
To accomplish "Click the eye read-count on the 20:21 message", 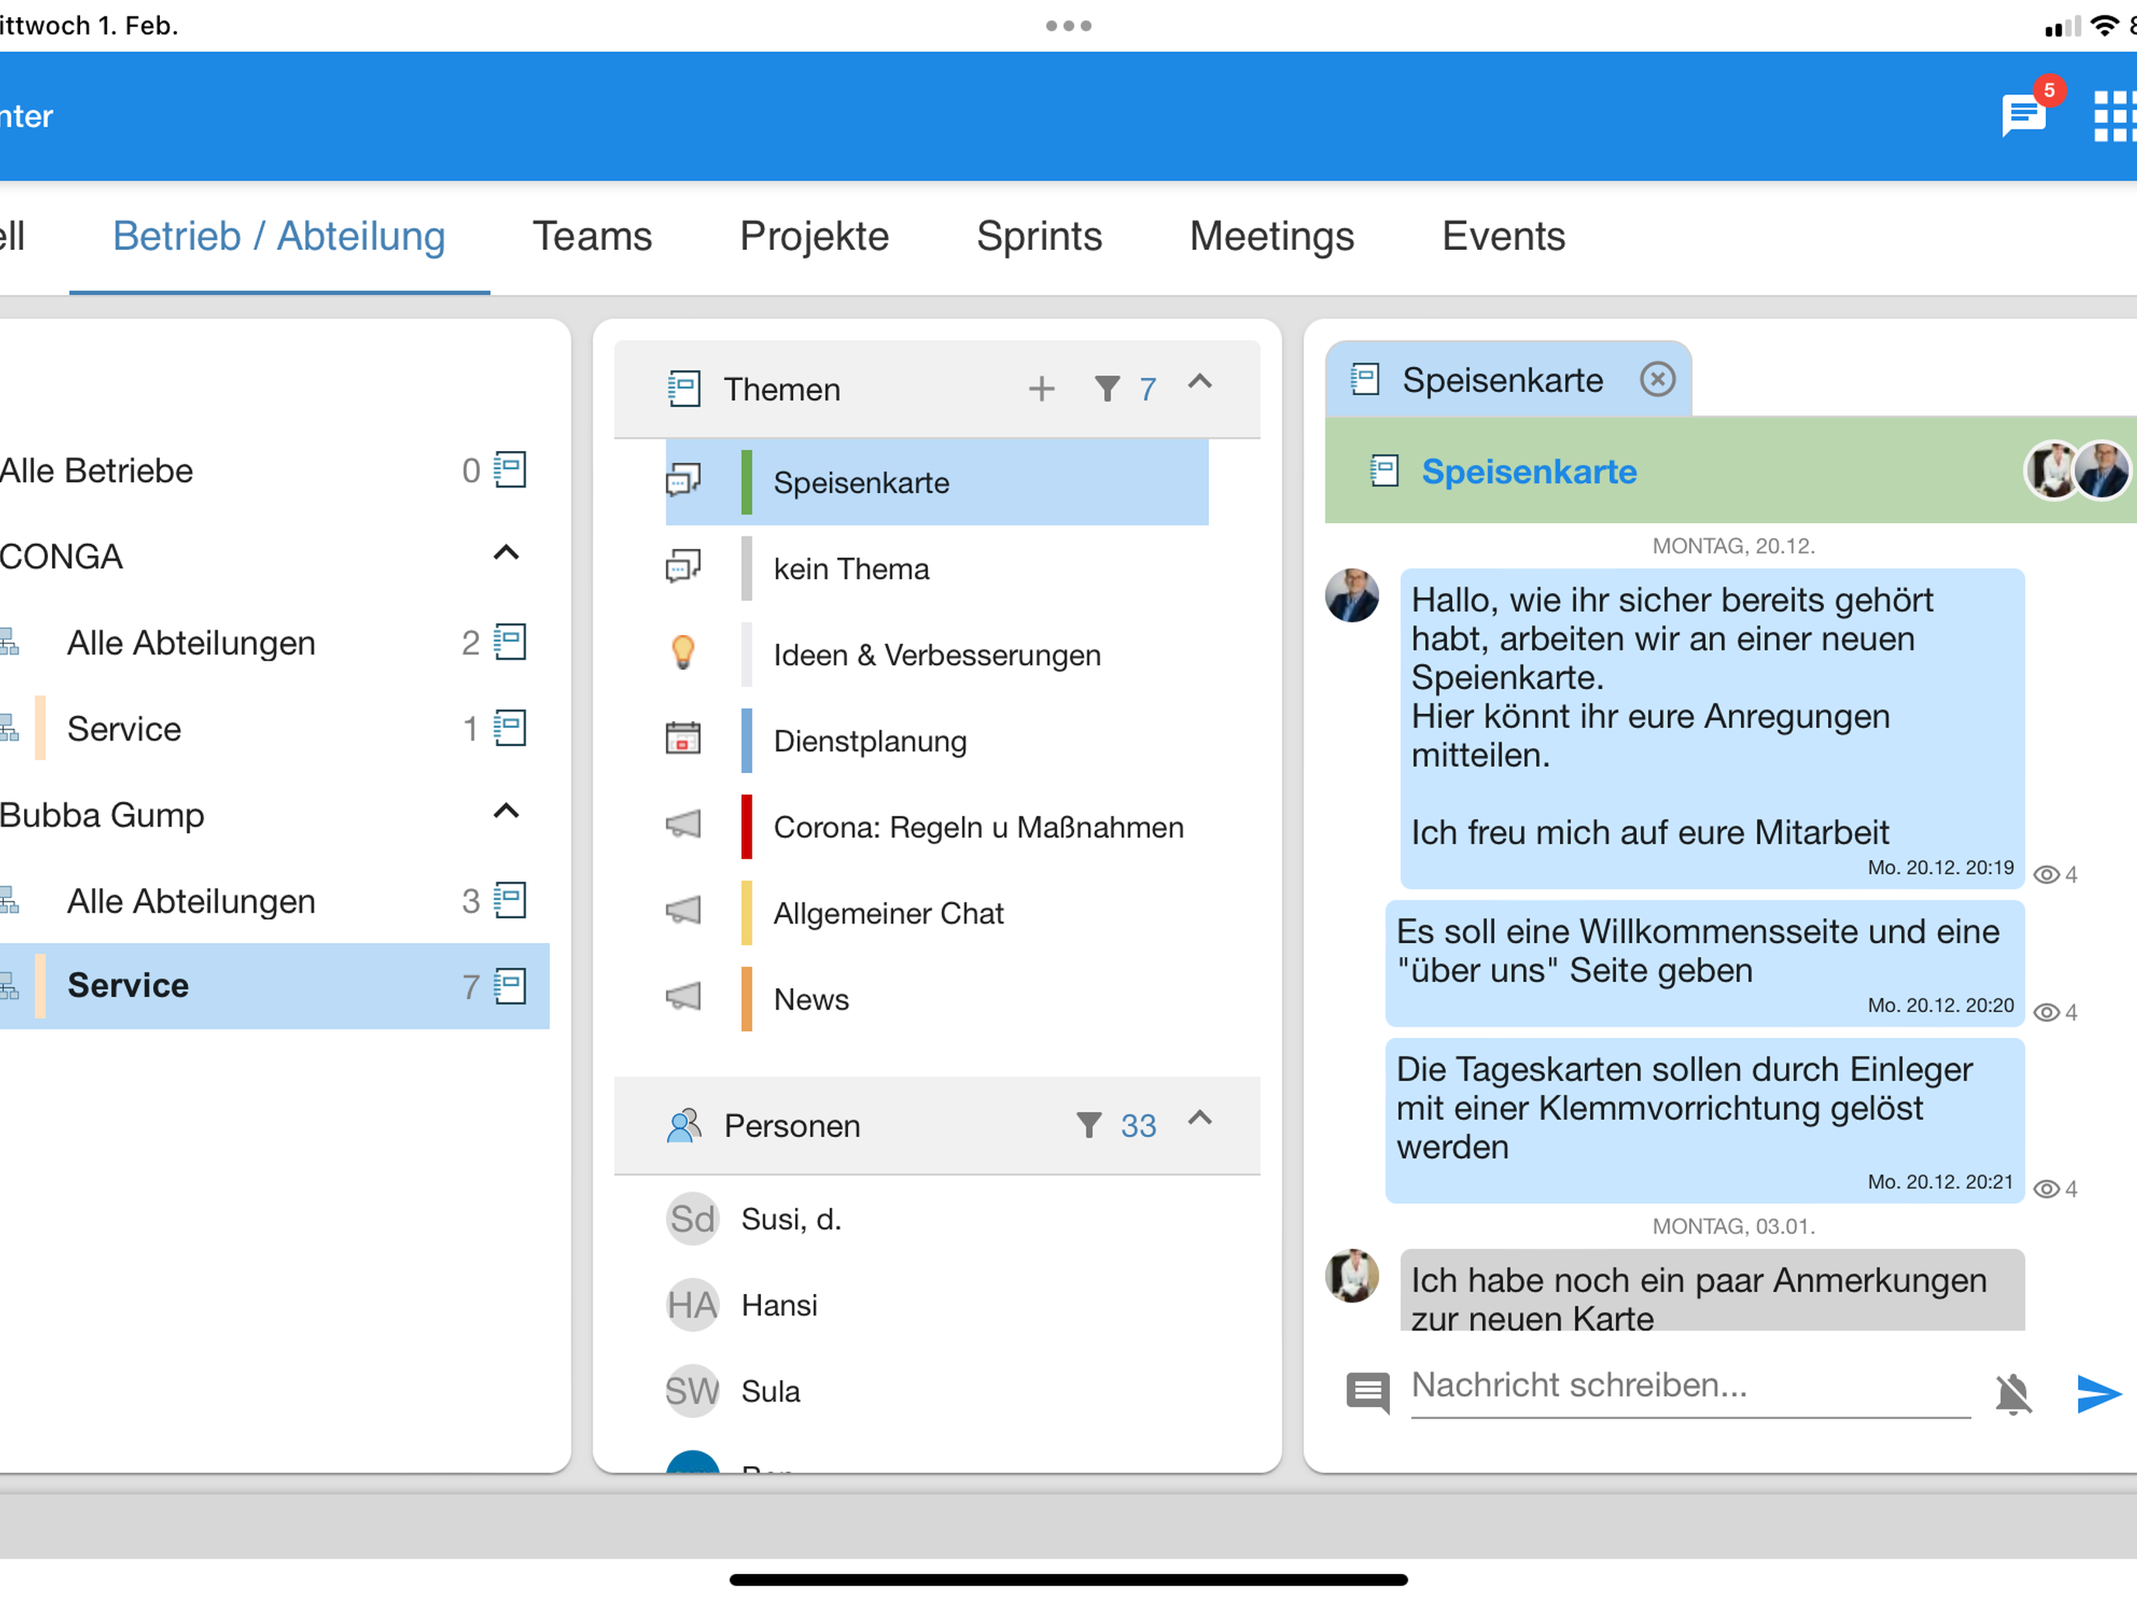I will click(2055, 1190).
